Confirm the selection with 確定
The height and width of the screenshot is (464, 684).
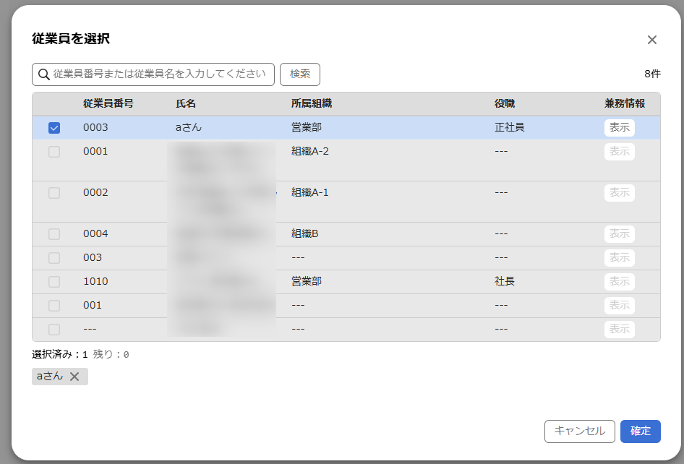click(x=640, y=431)
